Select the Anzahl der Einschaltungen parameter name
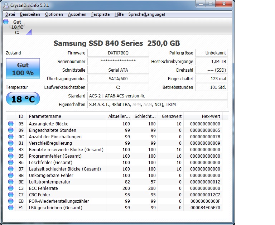275x225 pixels. tap(55, 137)
